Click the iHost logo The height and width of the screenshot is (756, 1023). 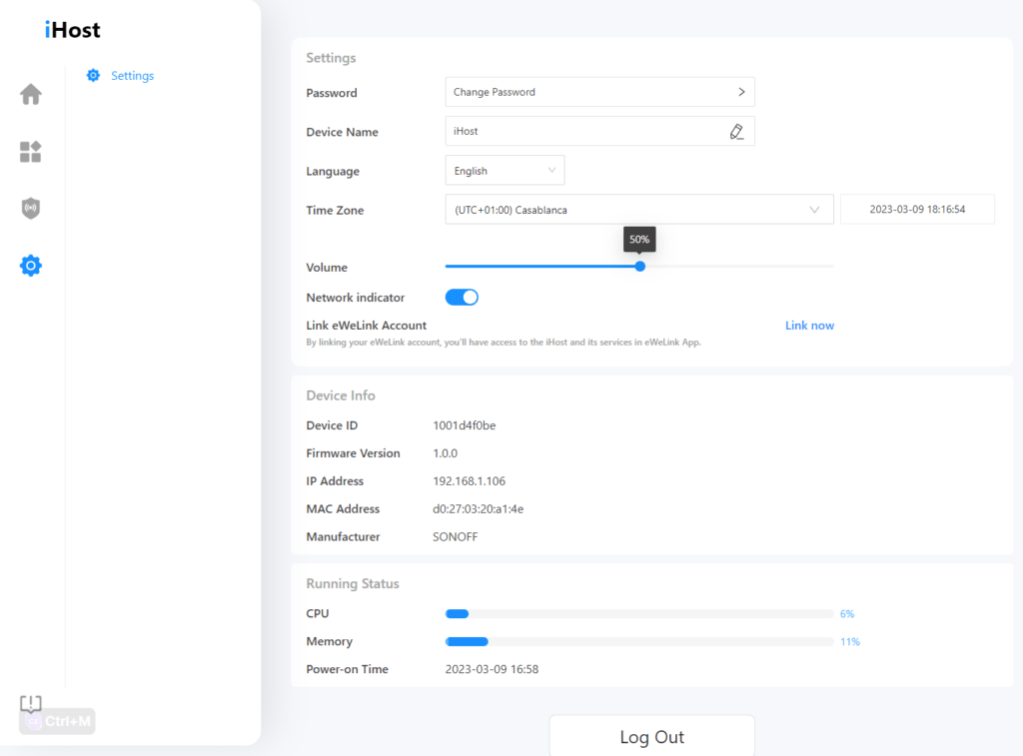(x=71, y=29)
